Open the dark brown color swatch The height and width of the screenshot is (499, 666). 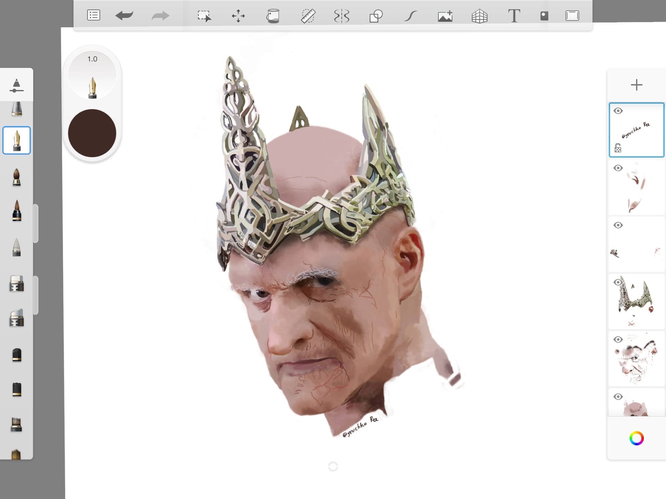coord(92,133)
